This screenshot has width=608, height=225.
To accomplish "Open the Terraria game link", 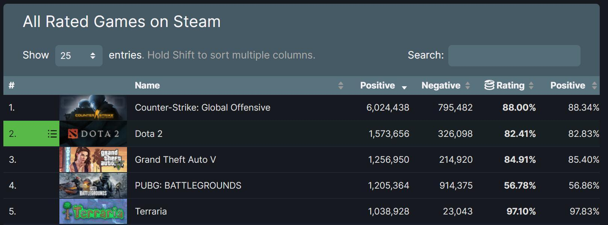I will (x=151, y=211).
